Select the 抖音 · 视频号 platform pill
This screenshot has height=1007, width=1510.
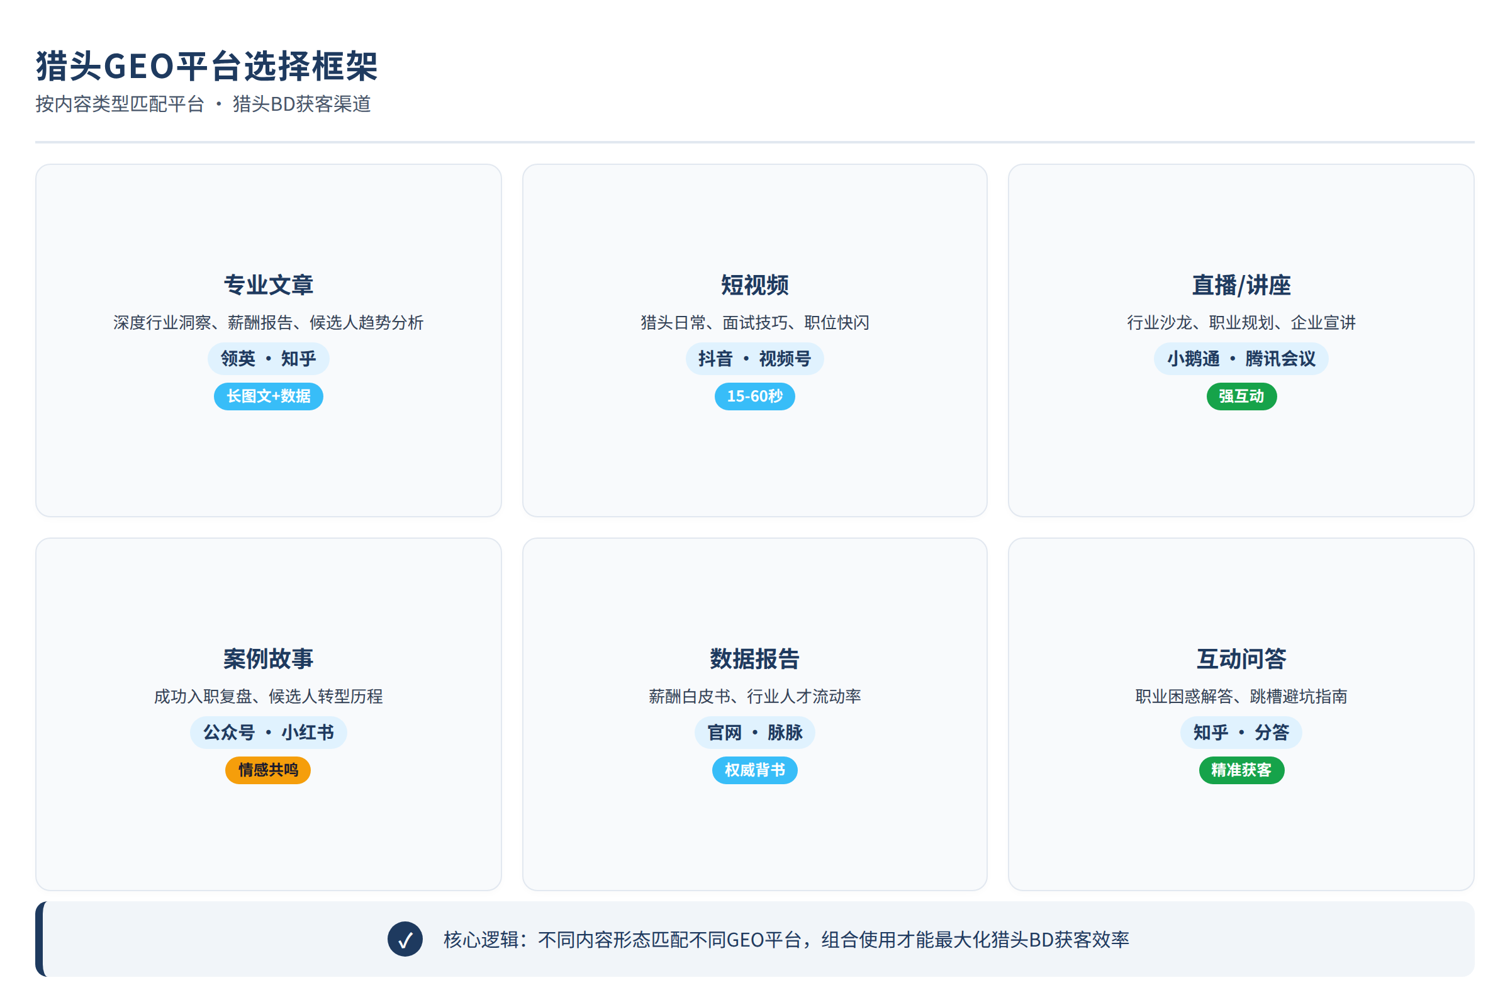(x=754, y=358)
